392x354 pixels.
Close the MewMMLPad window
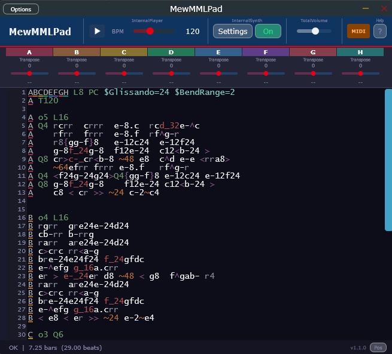[x=384, y=9]
